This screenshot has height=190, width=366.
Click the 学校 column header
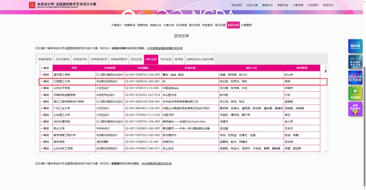[74, 68]
